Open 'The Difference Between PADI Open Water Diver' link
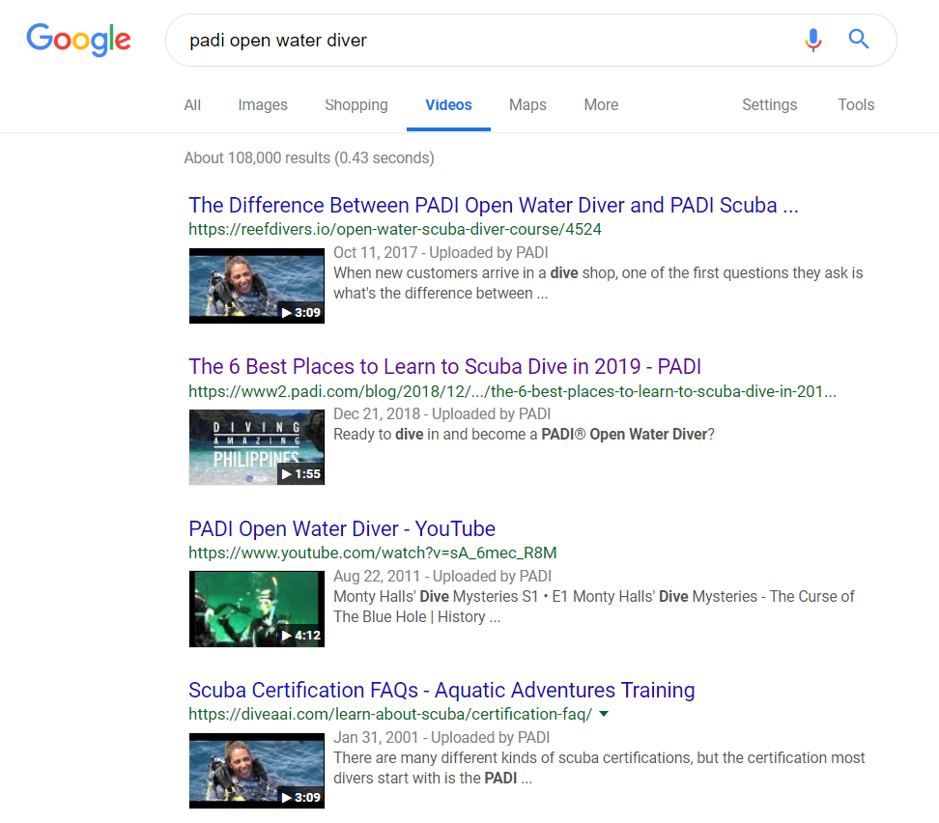939x823 pixels. pos(494,206)
